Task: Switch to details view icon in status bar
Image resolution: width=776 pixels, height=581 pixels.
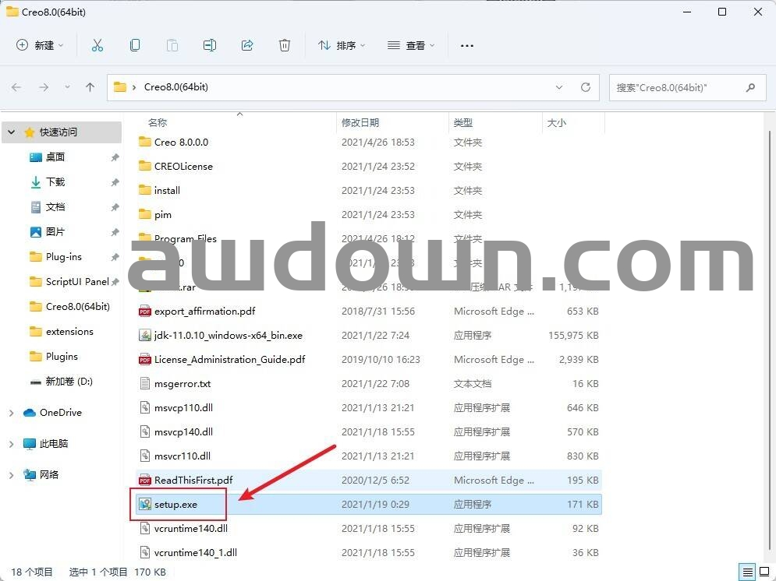Action: point(748,572)
